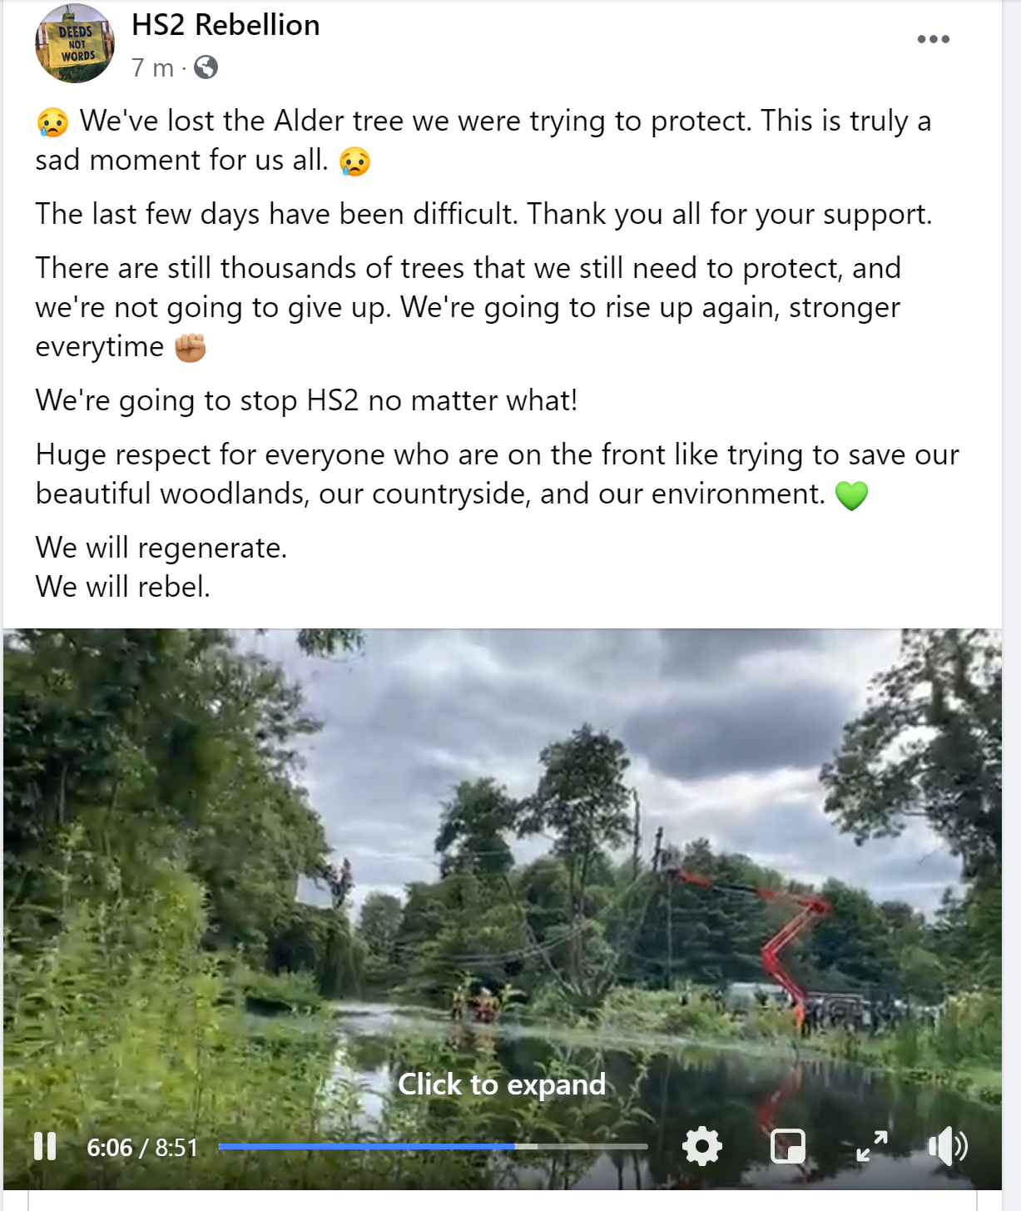This screenshot has width=1021, height=1211.
Task: Click 'Click to expand' on video
Action: (x=502, y=1084)
